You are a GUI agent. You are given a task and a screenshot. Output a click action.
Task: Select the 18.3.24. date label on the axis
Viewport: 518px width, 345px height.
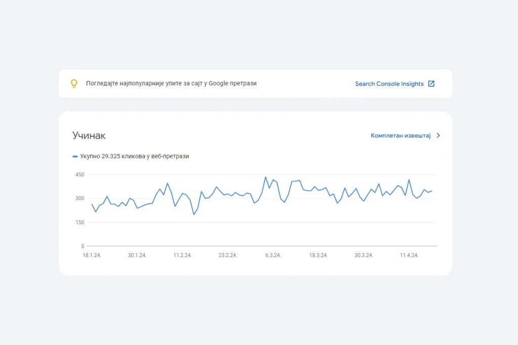click(x=318, y=255)
